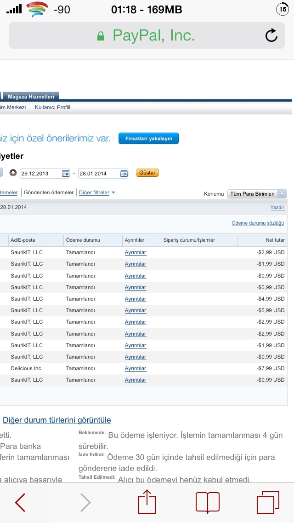
Task: Open the Tüm Para Birimleri currency dropdown
Action: 257,194
